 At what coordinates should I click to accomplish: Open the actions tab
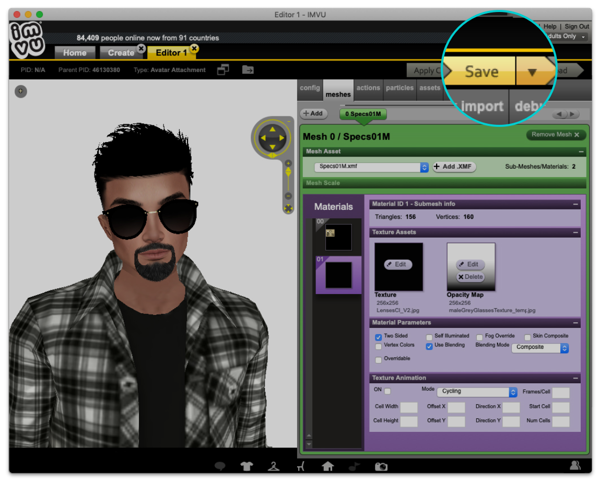point(368,88)
